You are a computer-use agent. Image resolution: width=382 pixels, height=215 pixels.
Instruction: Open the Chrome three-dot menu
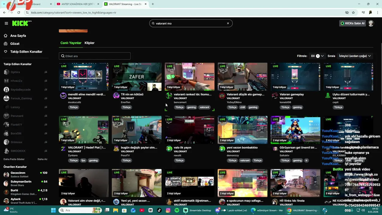(x=378, y=13)
